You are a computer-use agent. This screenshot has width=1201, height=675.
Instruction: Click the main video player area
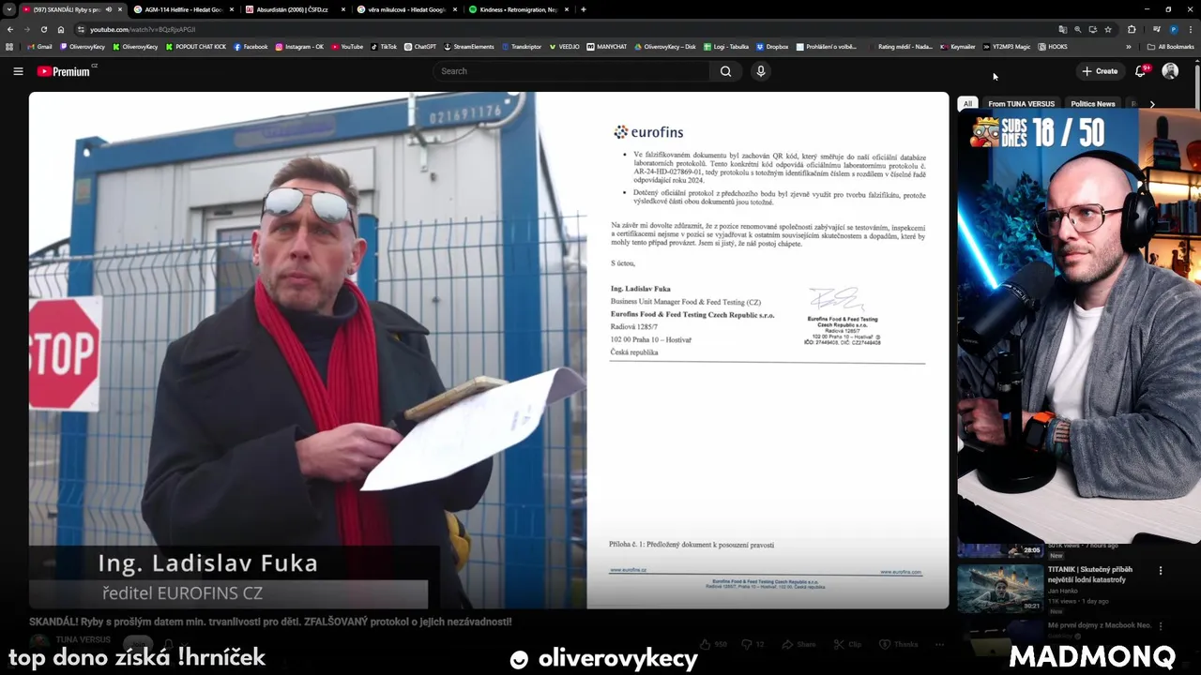pyautogui.click(x=489, y=351)
